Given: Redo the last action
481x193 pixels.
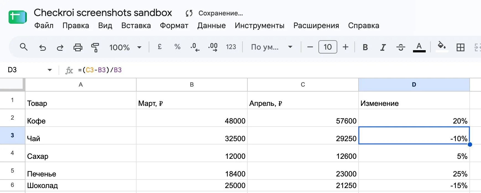Looking at the screenshot, I should pyautogui.click(x=60, y=47).
